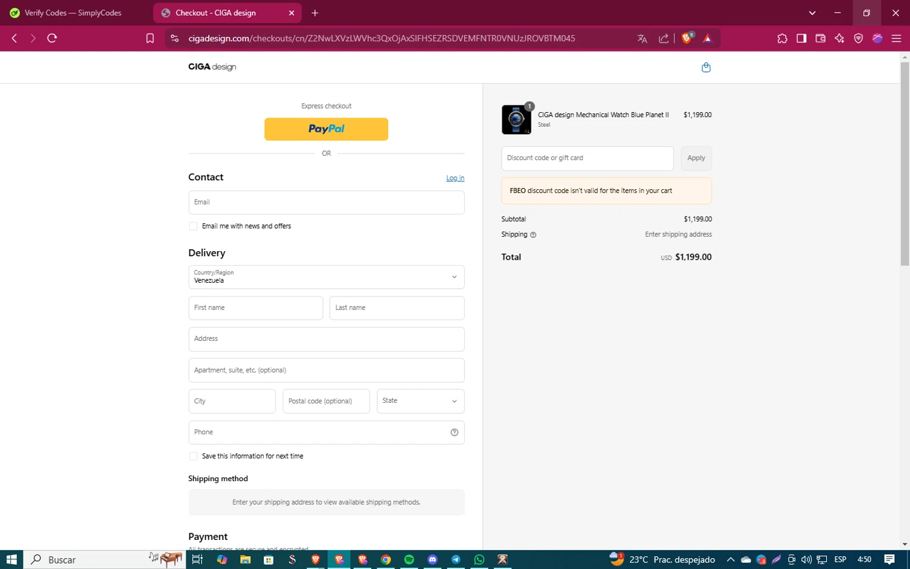Expand the State dropdown

coord(420,401)
